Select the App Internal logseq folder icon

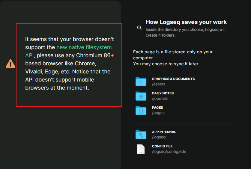pyautogui.click(x=141, y=135)
